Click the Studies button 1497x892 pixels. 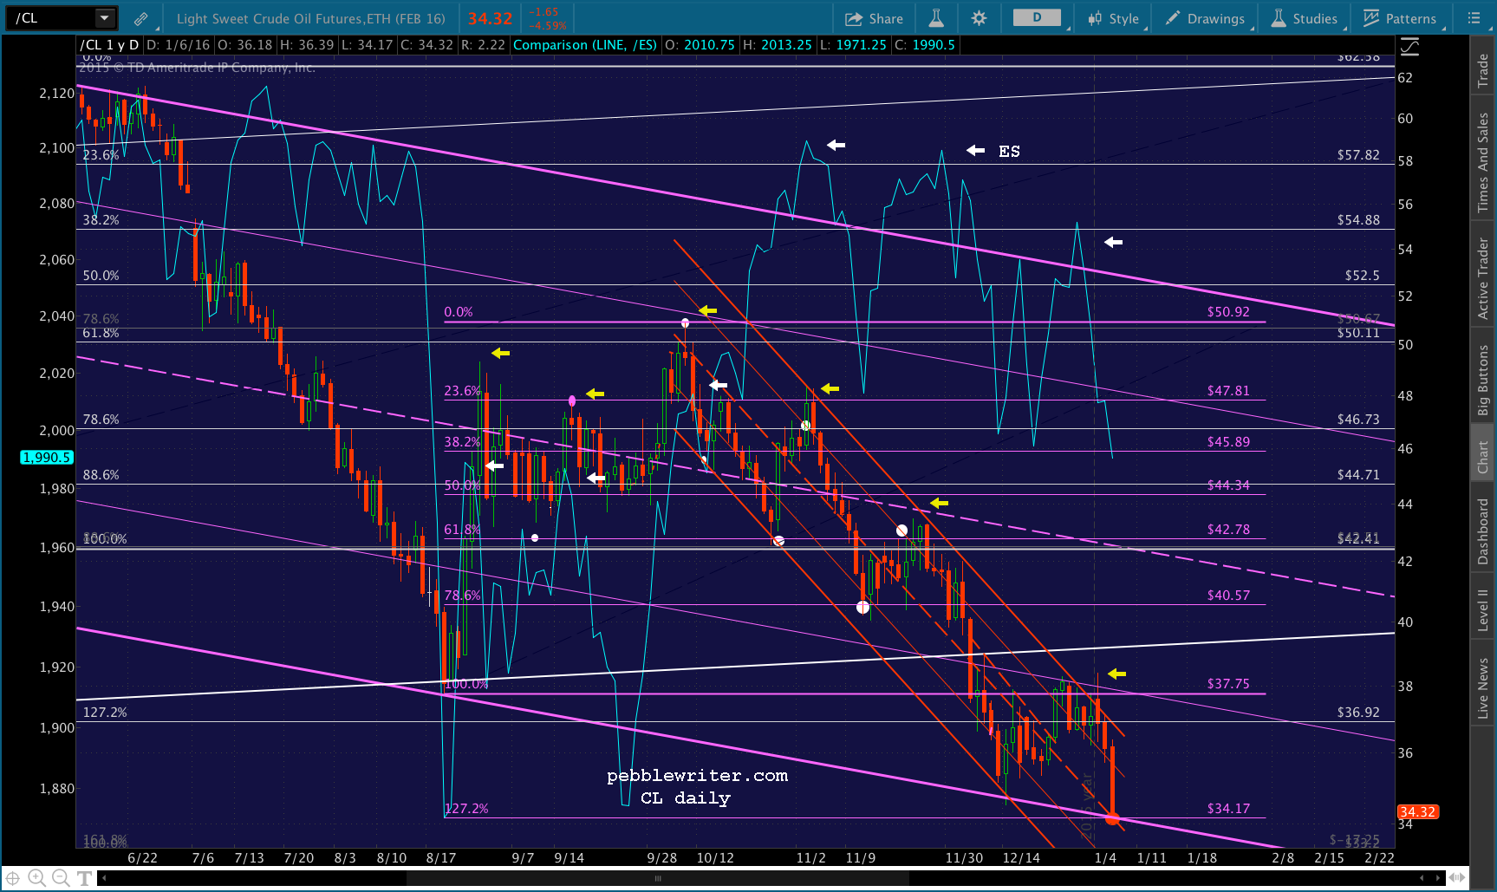pos(1305,18)
